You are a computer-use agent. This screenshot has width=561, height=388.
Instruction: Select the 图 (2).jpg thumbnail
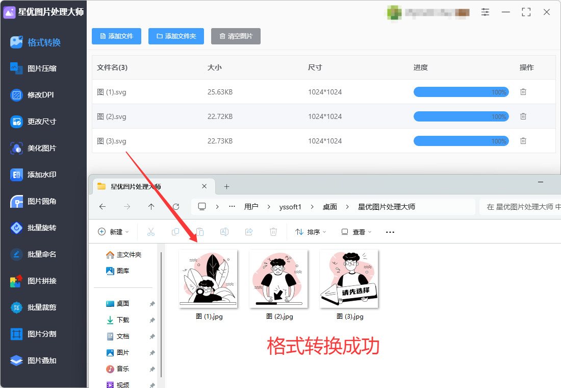click(278, 279)
